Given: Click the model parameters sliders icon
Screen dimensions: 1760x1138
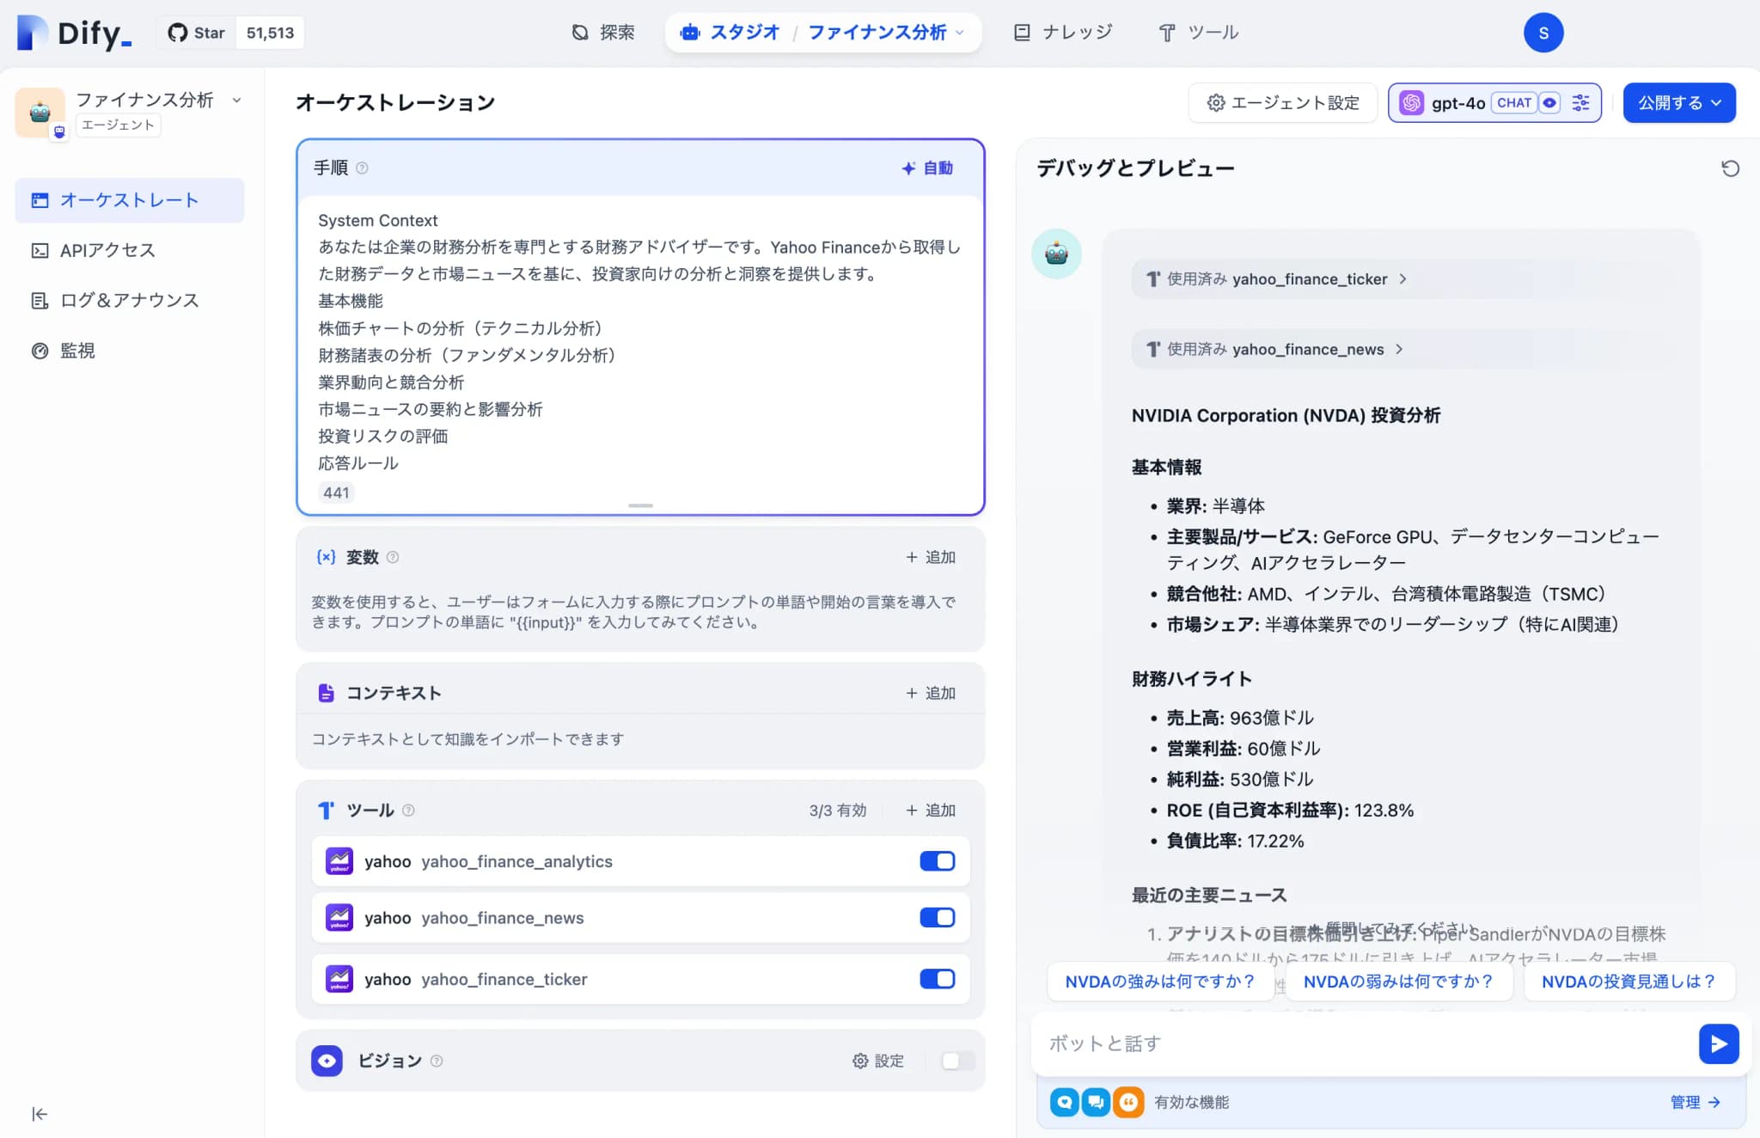Looking at the screenshot, I should coord(1580,103).
